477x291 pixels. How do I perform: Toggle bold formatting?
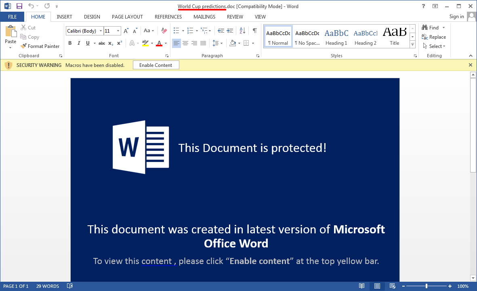click(x=70, y=43)
